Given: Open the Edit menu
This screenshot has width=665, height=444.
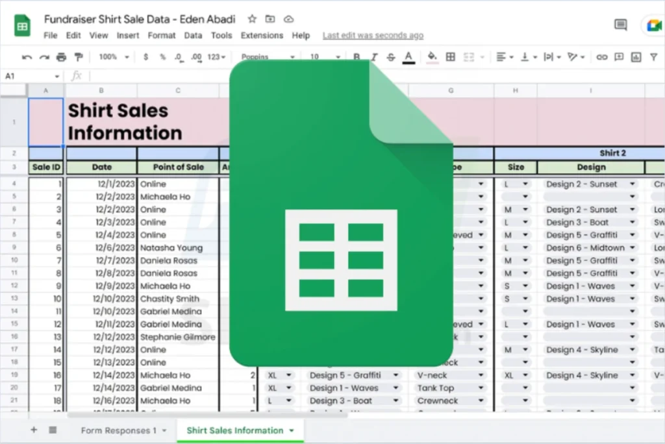Looking at the screenshot, I should pos(73,36).
